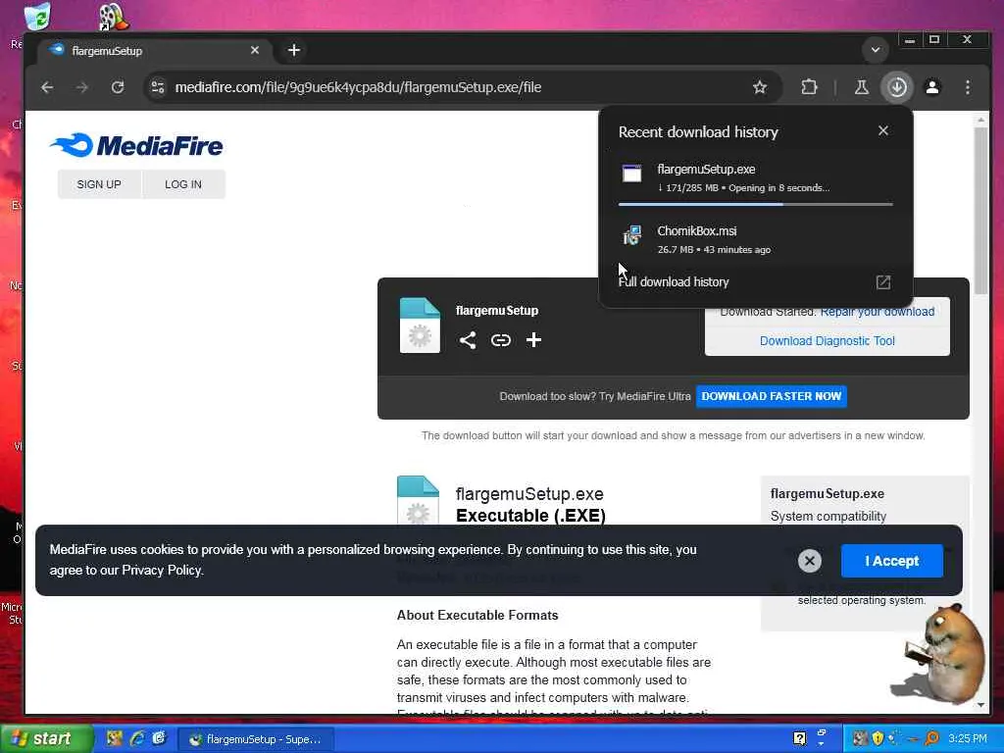
Task: Click the About Executable Formats heading
Action: 477,616
